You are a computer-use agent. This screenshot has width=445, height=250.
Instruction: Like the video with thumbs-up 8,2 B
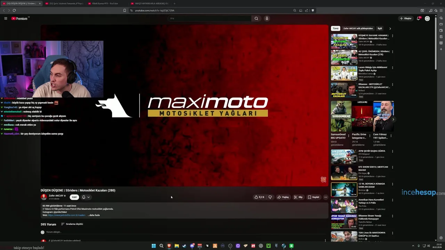259,197
